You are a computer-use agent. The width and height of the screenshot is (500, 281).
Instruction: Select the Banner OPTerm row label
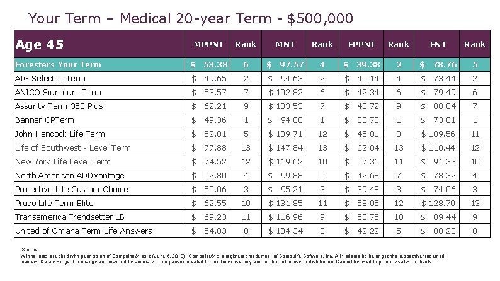coord(99,120)
